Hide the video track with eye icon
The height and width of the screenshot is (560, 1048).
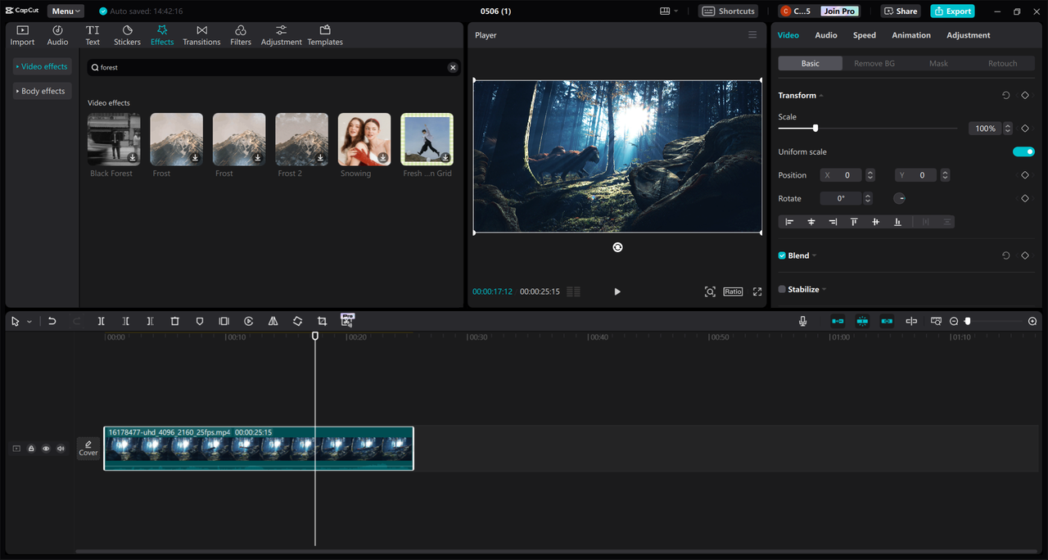tap(46, 449)
